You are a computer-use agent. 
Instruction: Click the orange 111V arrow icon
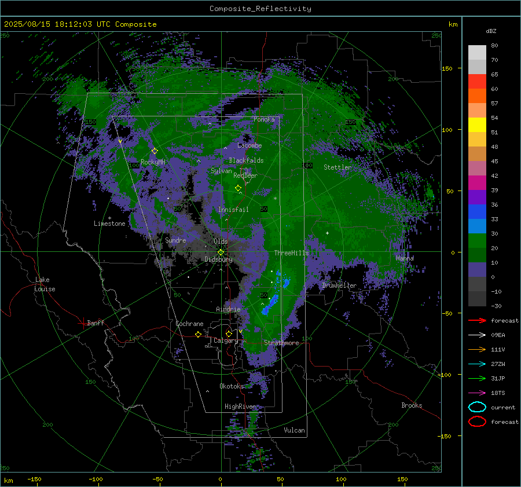tap(477, 349)
